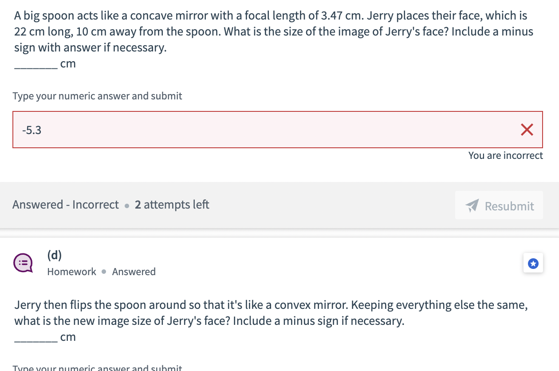559x371 pixels.
Task: Click the gray dot between Homework and Answered
Action: pyautogui.click(x=104, y=272)
